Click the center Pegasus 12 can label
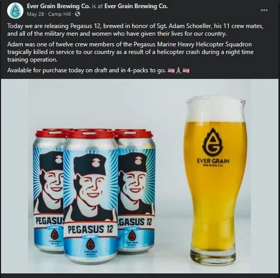 [91, 229]
